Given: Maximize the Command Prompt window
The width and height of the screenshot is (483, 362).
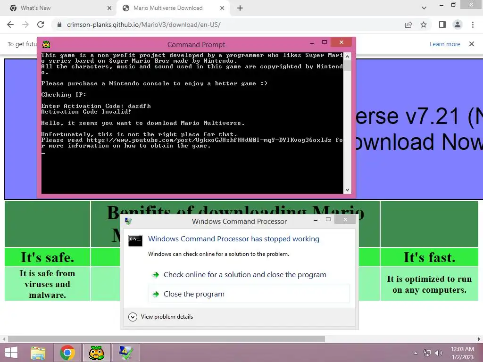Looking at the screenshot, I should (x=325, y=42).
